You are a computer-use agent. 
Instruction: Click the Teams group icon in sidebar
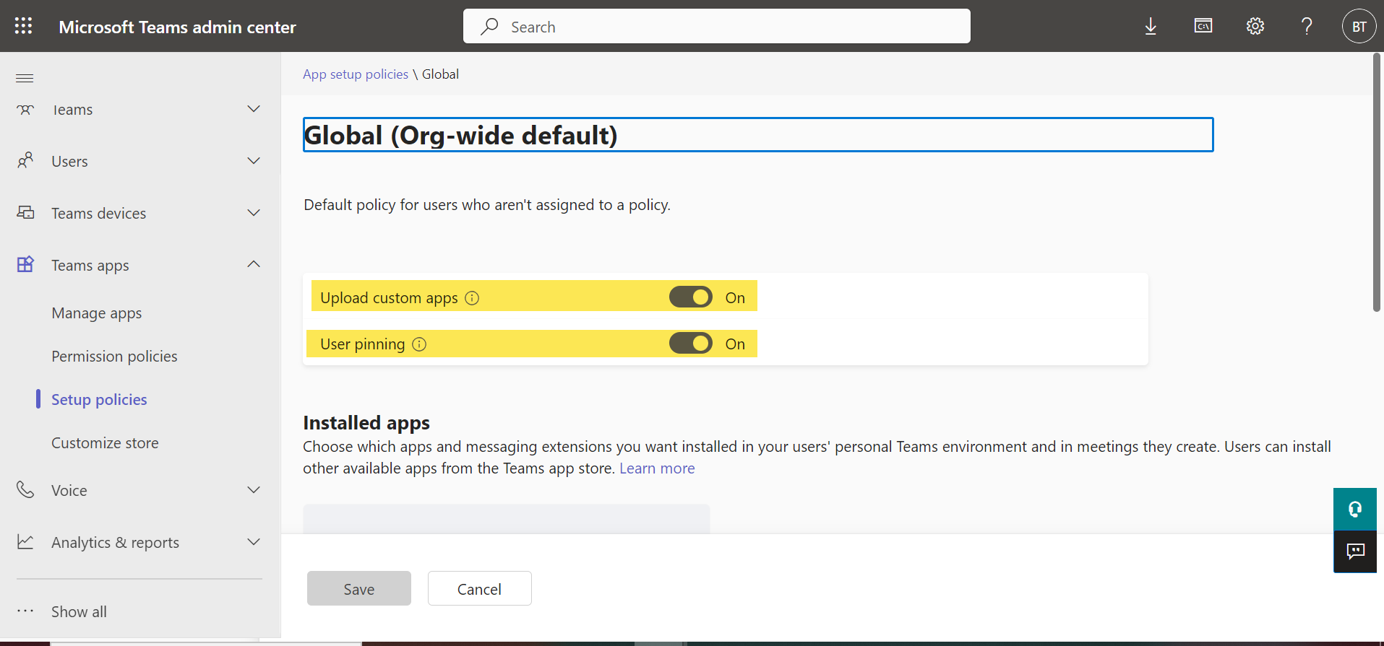25,110
